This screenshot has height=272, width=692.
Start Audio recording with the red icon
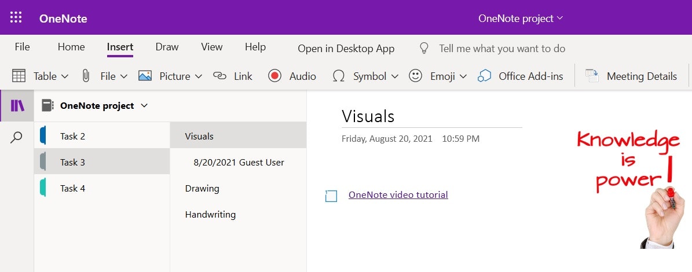pyautogui.click(x=274, y=76)
